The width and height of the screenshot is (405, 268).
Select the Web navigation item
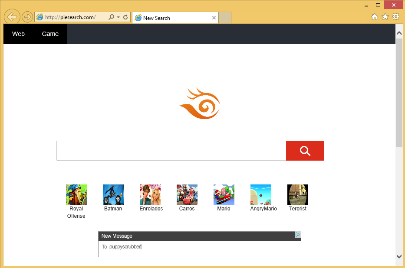[x=18, y=34]
